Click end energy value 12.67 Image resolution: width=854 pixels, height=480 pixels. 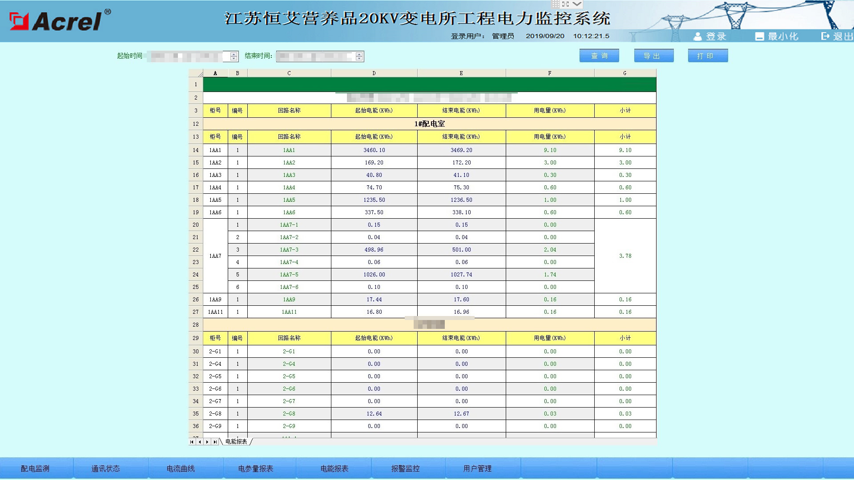[x=461, y=414]
